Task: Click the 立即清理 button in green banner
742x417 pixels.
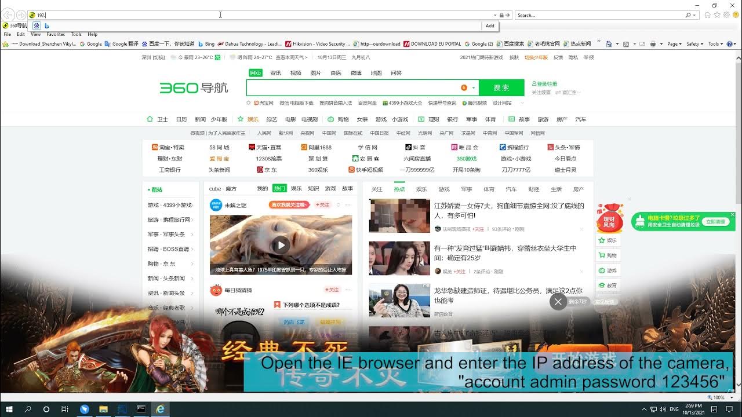Action: [x=715, y=222]
